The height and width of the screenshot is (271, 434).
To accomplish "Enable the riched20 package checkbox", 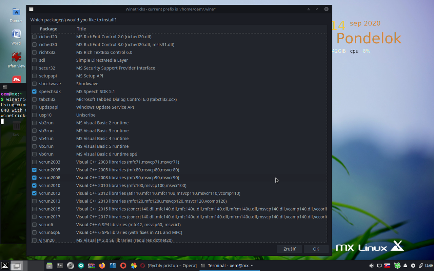I will click(x=34, y=37).
